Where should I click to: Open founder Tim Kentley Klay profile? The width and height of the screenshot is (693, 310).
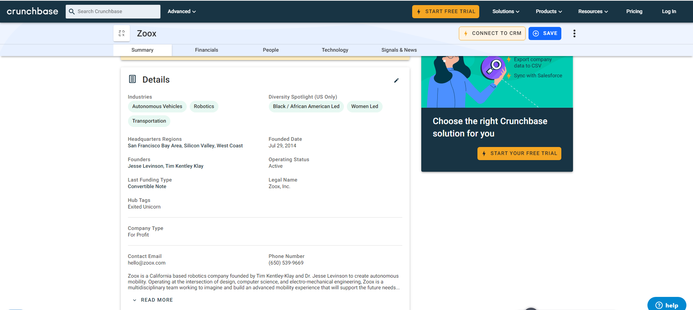click(x=185, y=166)
